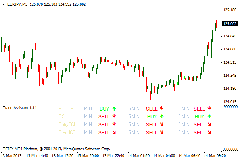The height and width of the screenshot is (159, 238).
Task: Click the green up arrow for STOCH 1 MIN
Action: pos(114,108)
